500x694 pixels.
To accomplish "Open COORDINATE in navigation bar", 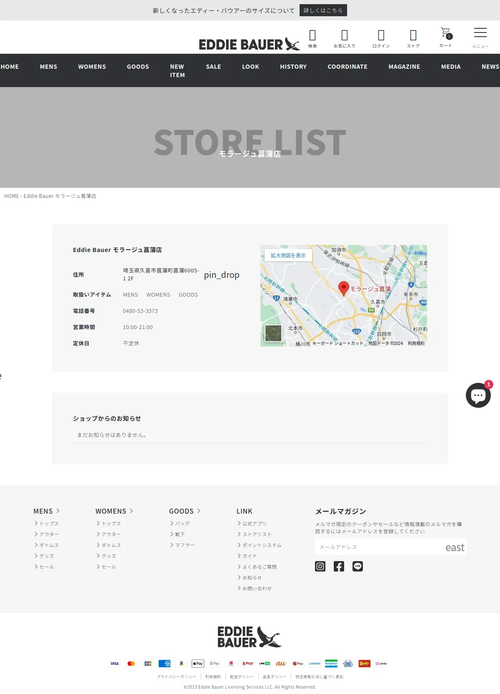I will pyautogui.click(x=347, y=67).
